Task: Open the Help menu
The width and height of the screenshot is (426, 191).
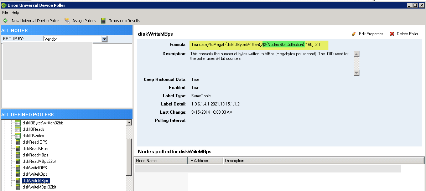Action: point(15,12)
